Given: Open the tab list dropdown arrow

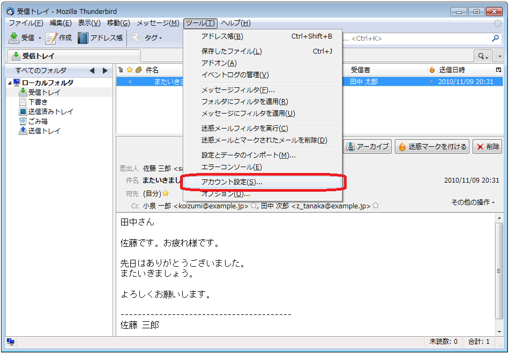Looking at the screenshot, I should [x=499, y=56].
